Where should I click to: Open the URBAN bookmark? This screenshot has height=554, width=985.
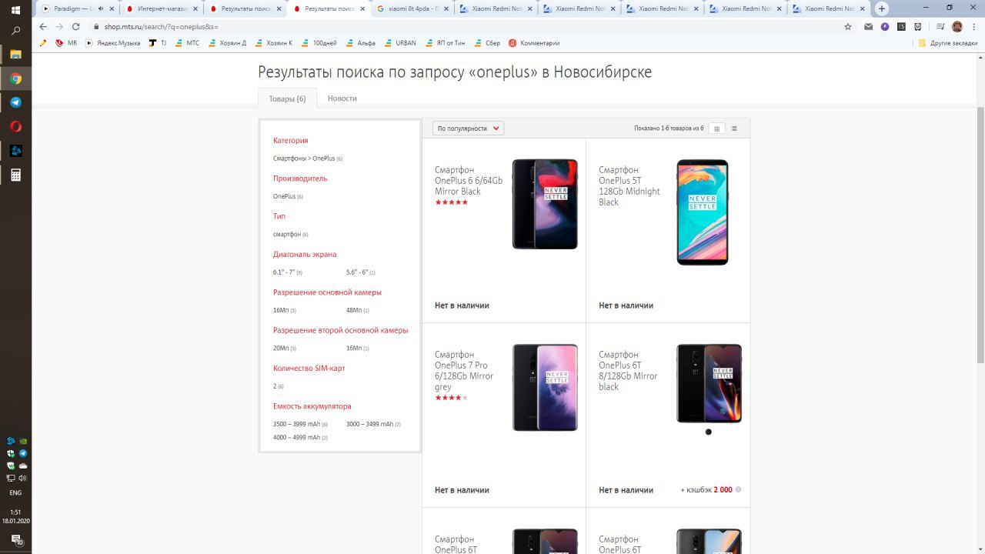pos(400,43)
